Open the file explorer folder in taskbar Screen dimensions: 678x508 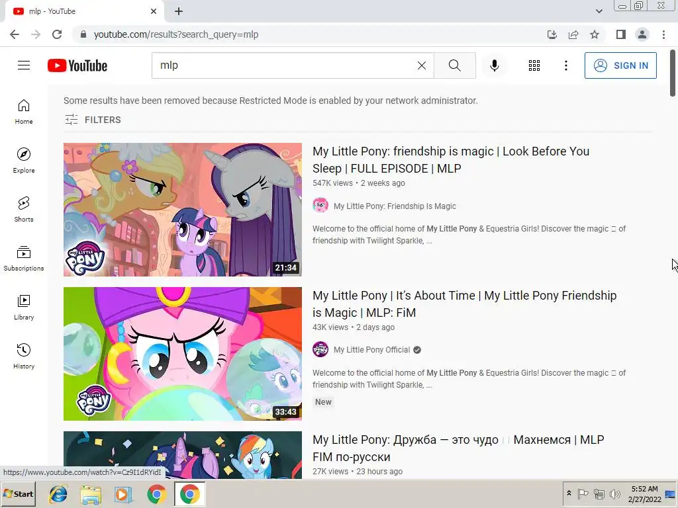pyautogui.click(x=90, y=494)
